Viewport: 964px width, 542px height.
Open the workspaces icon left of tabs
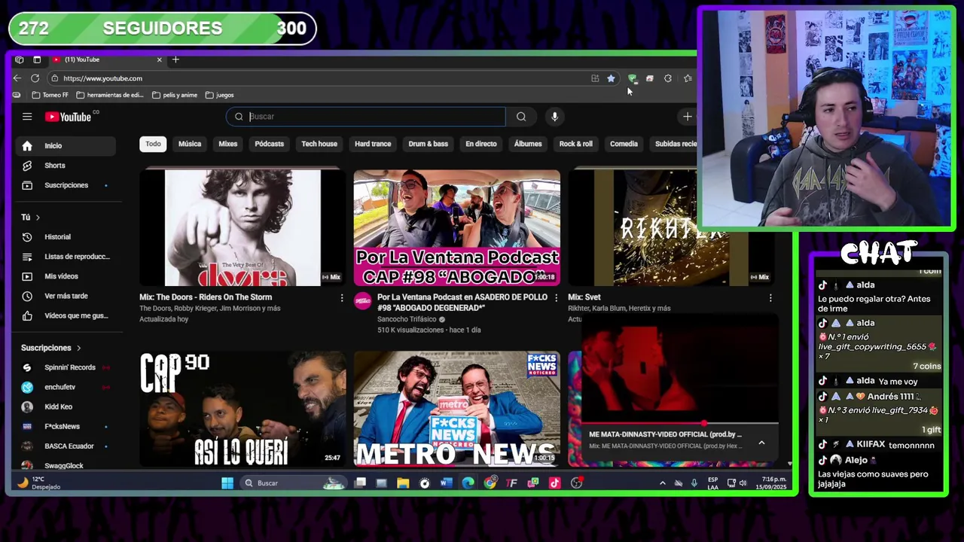19,59
